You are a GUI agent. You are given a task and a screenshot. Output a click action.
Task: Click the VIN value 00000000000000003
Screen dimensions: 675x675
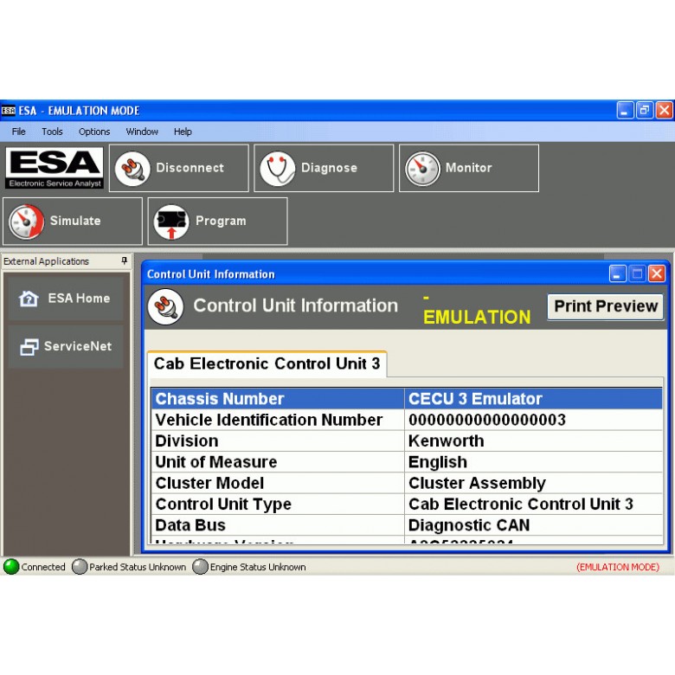(487, 420)
